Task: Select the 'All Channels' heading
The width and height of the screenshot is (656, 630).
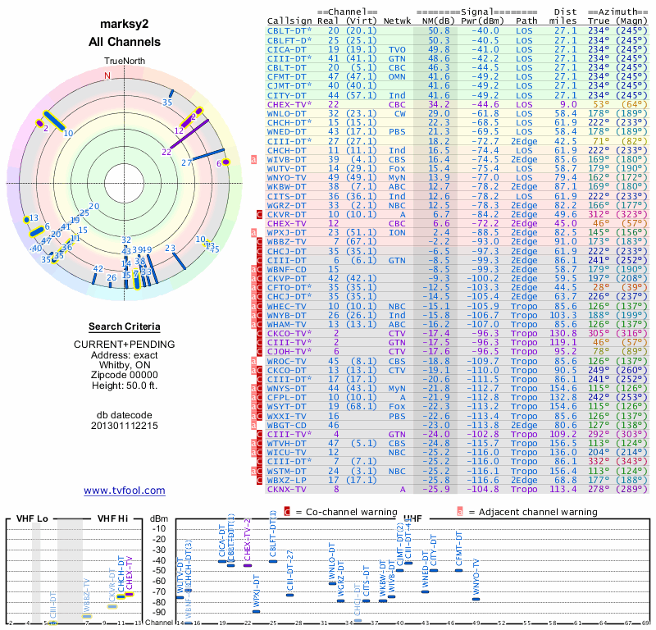Action: [125, 42]
